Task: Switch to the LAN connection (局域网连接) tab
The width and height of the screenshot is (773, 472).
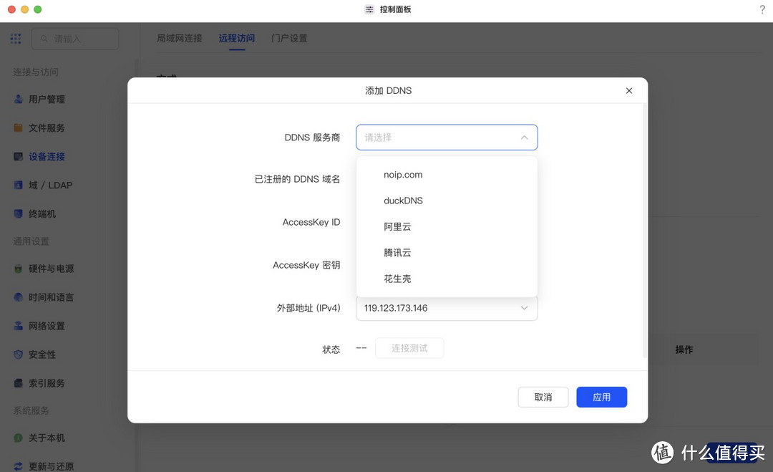Action: pos(180,38)
